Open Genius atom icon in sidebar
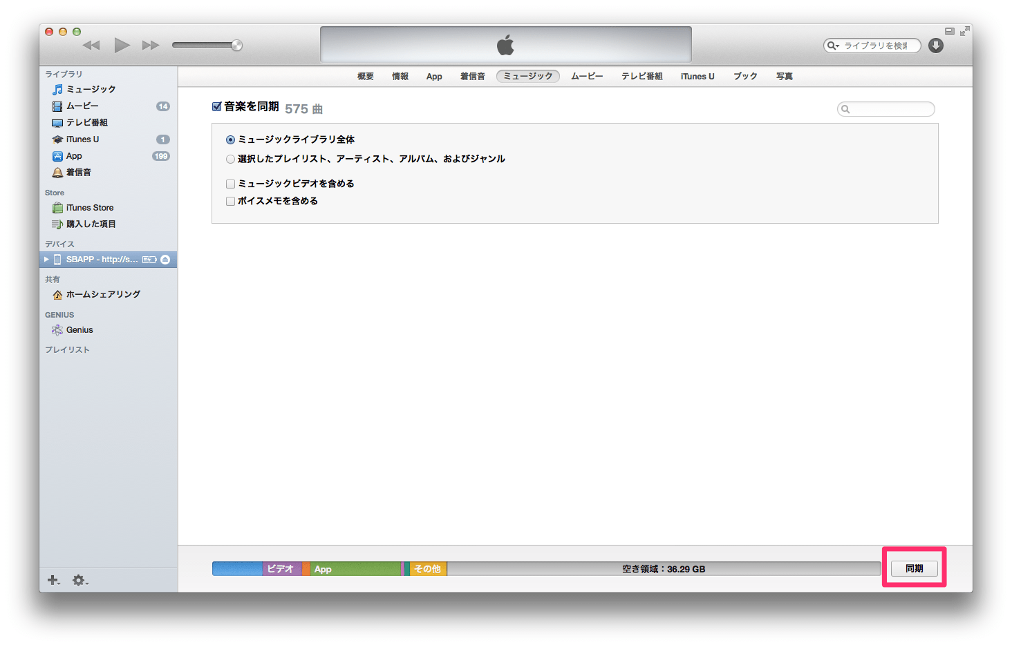Screen dimensions: 1012x647 point(57,330)
